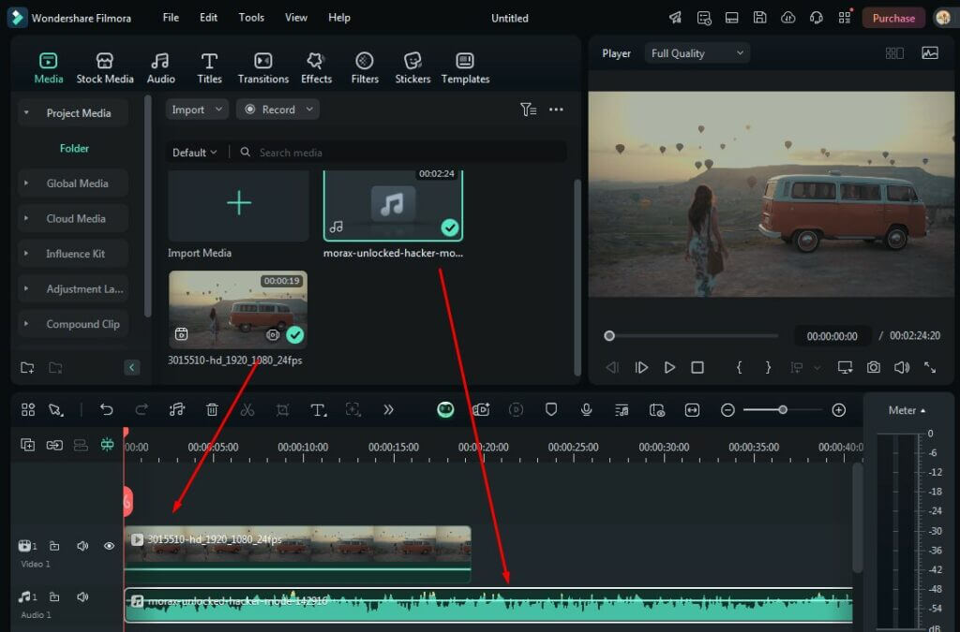Hide the Video 1 track with the eye toggle
Screen dimensions: 960x632
[x=109, y=546]
